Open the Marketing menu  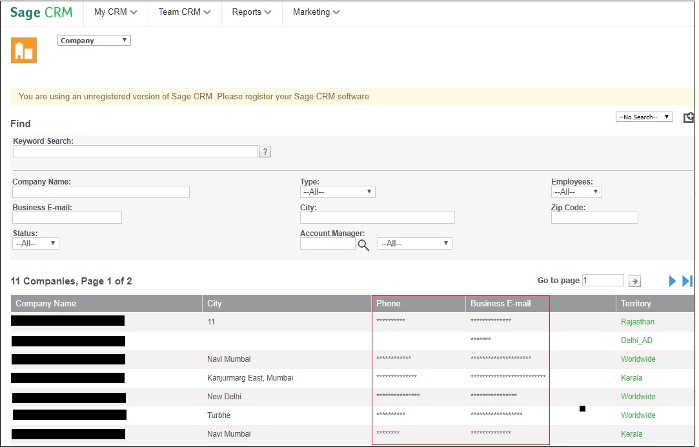pos(316,12)
